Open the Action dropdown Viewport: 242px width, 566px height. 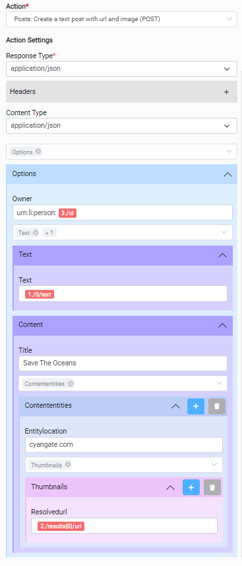pyautogui.click(x=121, y=19)
